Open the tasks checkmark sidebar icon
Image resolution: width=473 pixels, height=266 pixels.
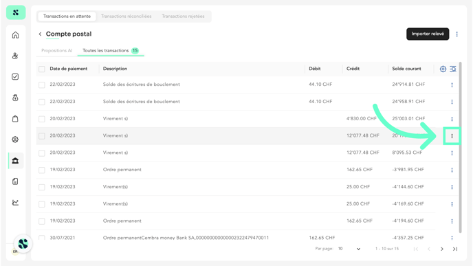[x=15, y=76]
